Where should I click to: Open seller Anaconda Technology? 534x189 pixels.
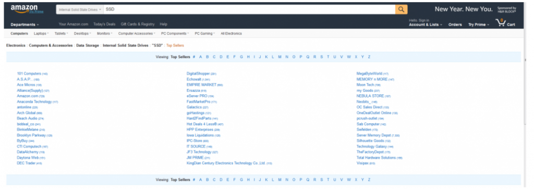tap(34, 102)
